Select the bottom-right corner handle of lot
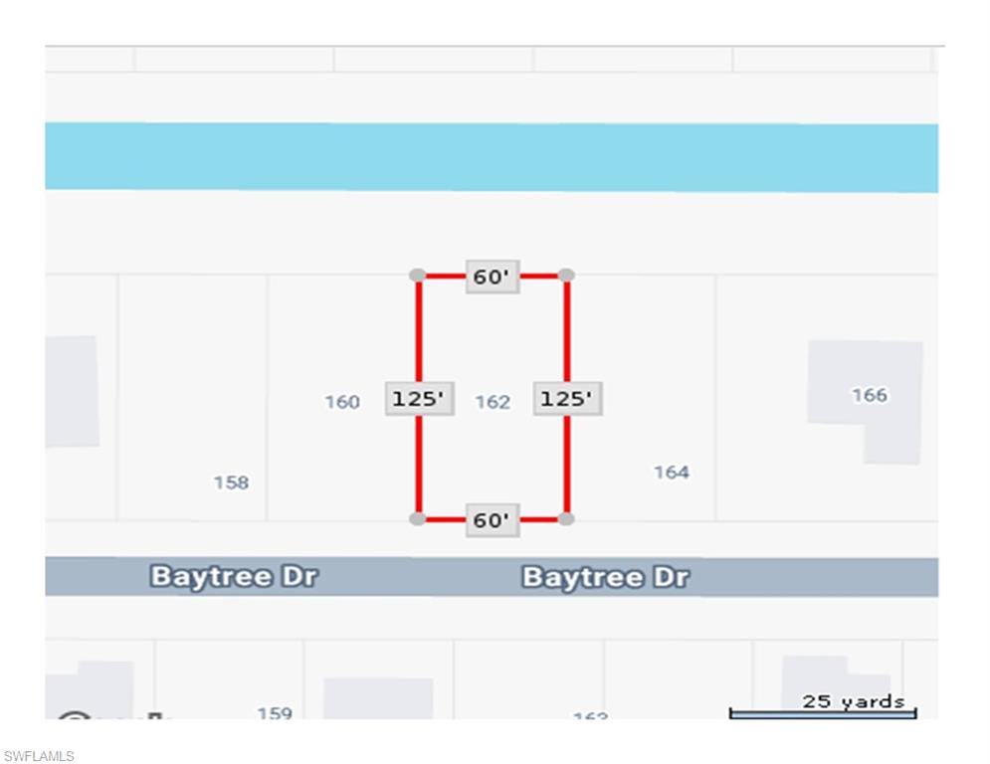 coord(566,518)
